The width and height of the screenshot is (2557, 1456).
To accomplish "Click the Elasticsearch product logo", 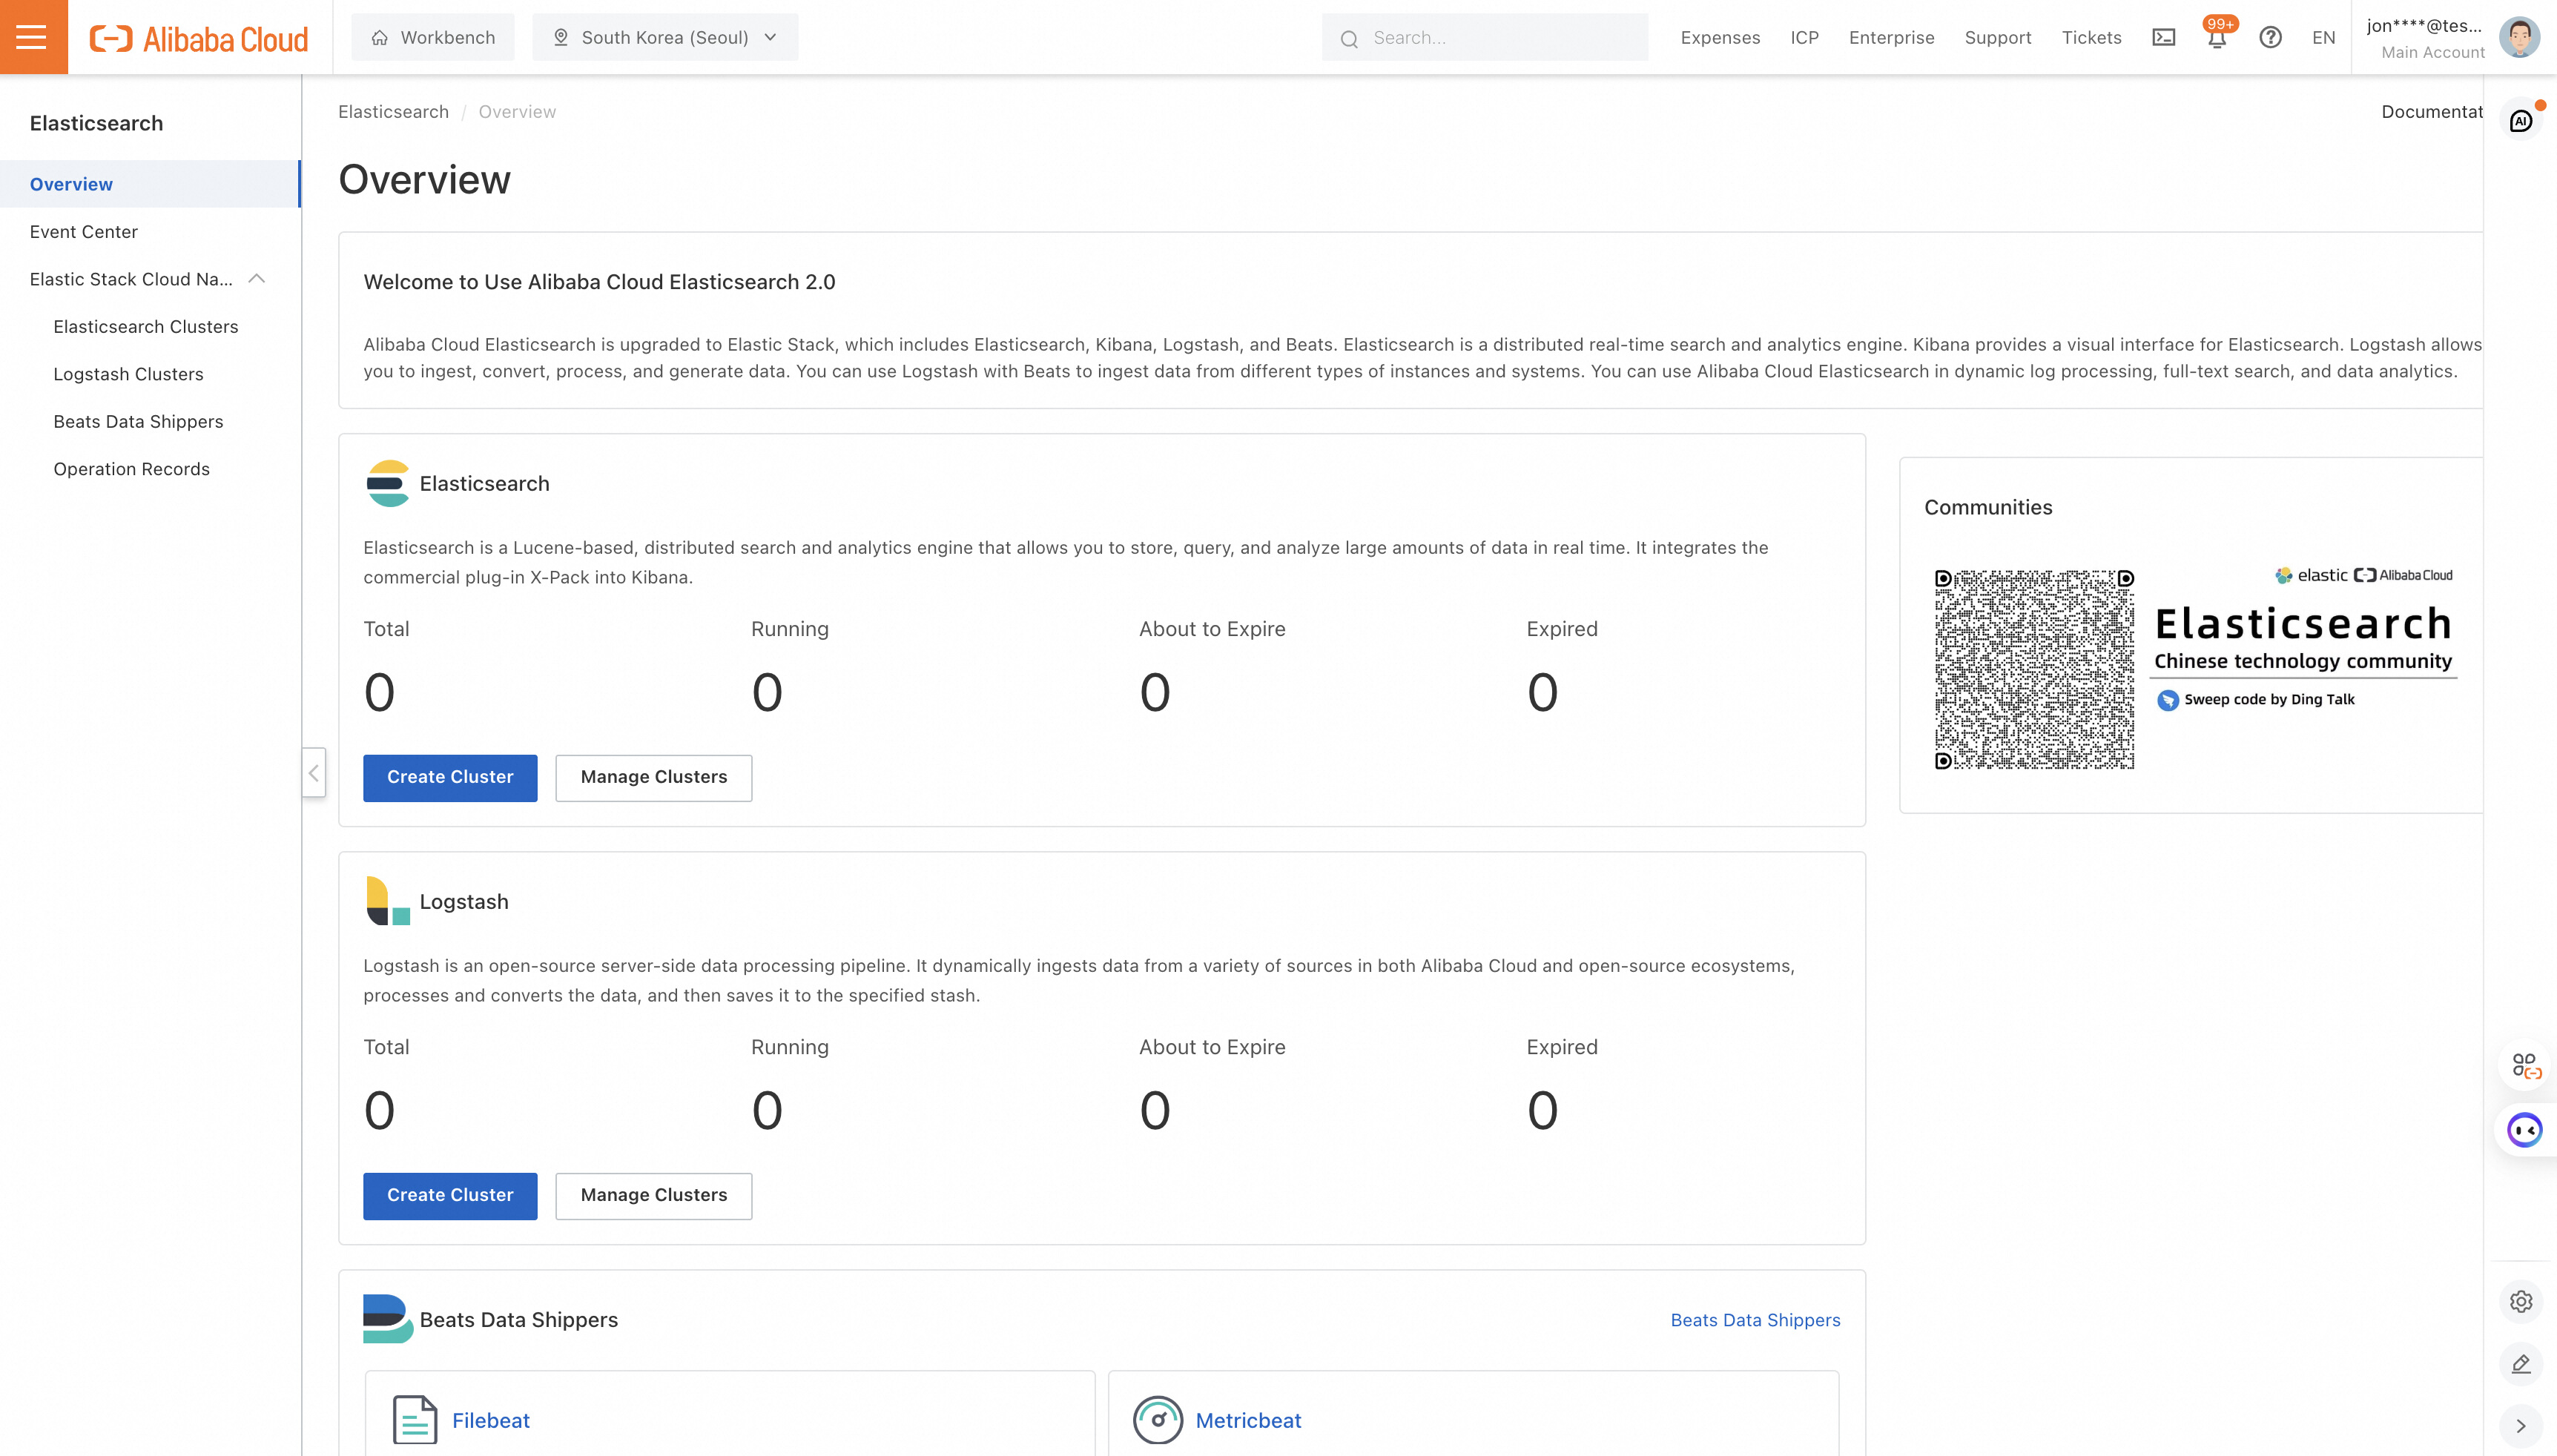I will [x=388, y=484].
